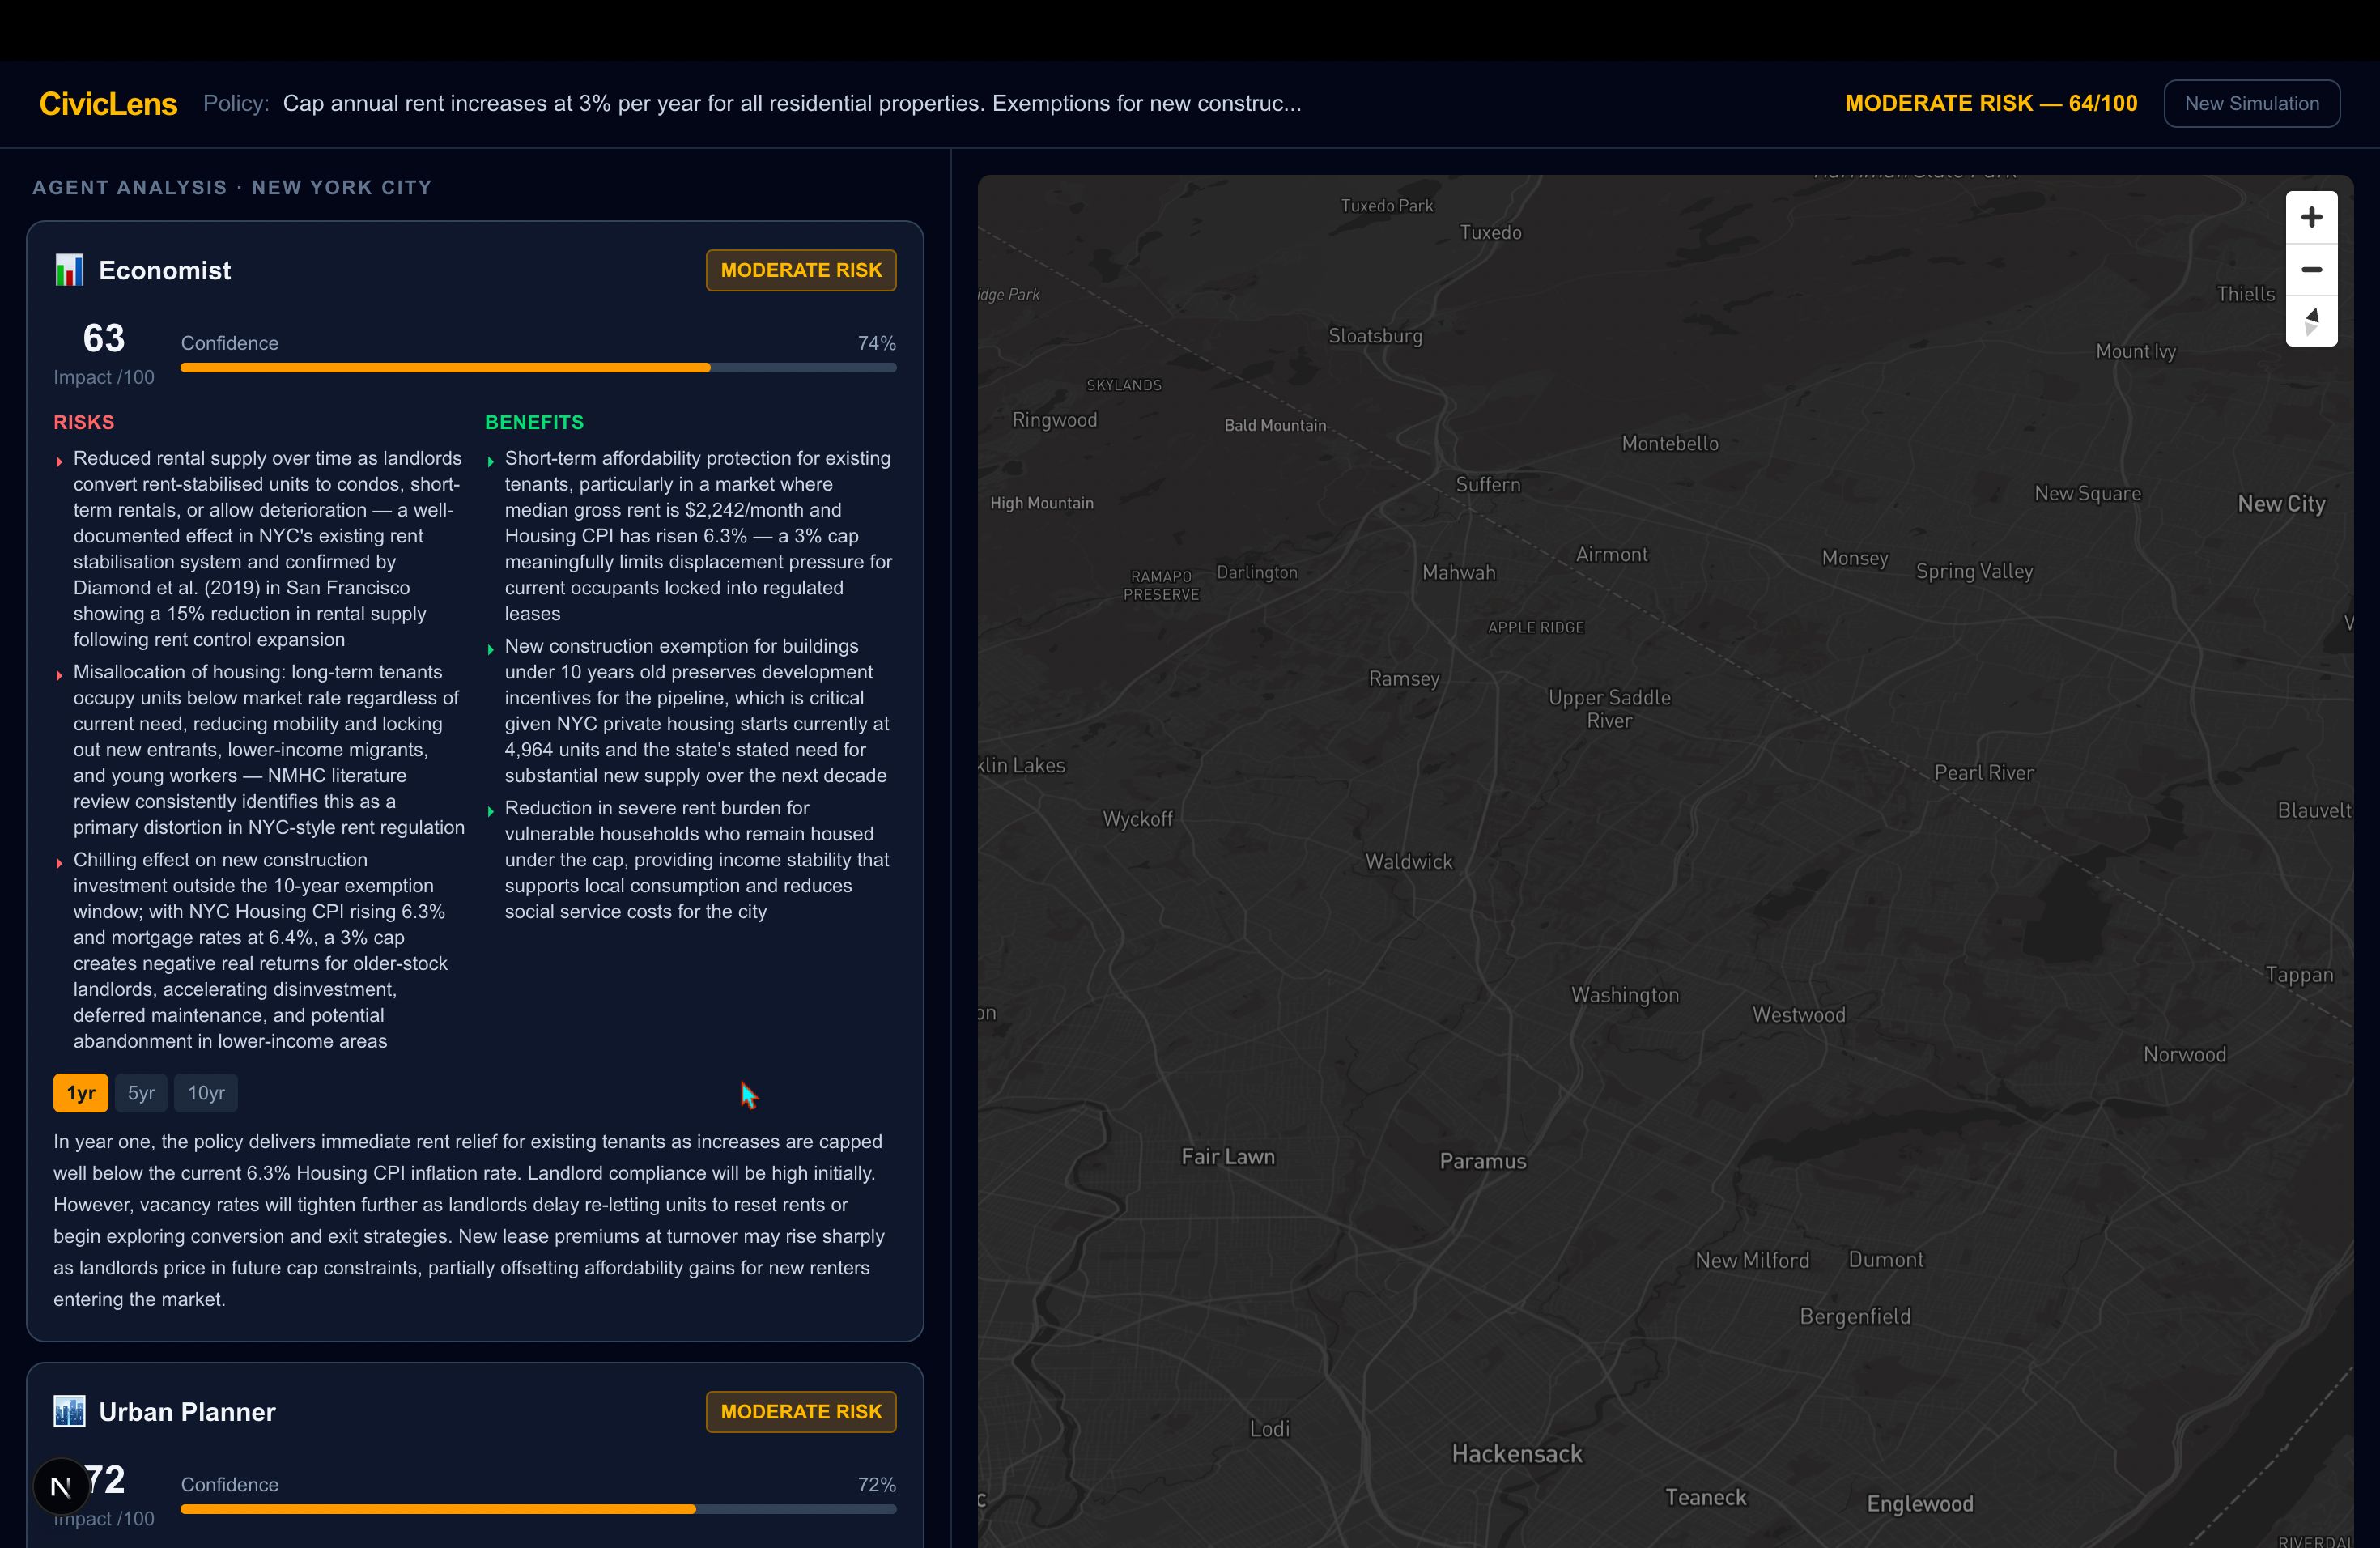The image size is (2380, 1548).
Task: Click the truncated policy description text
Action: click(x=791, y=104)
